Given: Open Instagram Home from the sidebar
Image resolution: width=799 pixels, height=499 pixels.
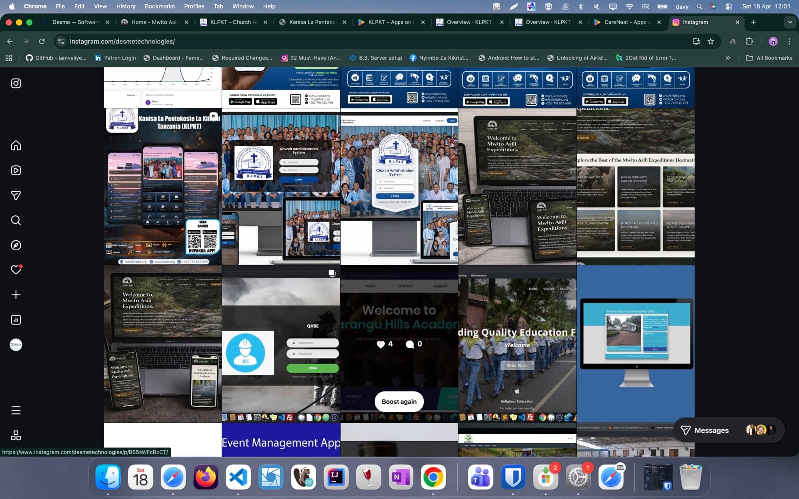Looking at the screenshot, I should pos(16,145).
